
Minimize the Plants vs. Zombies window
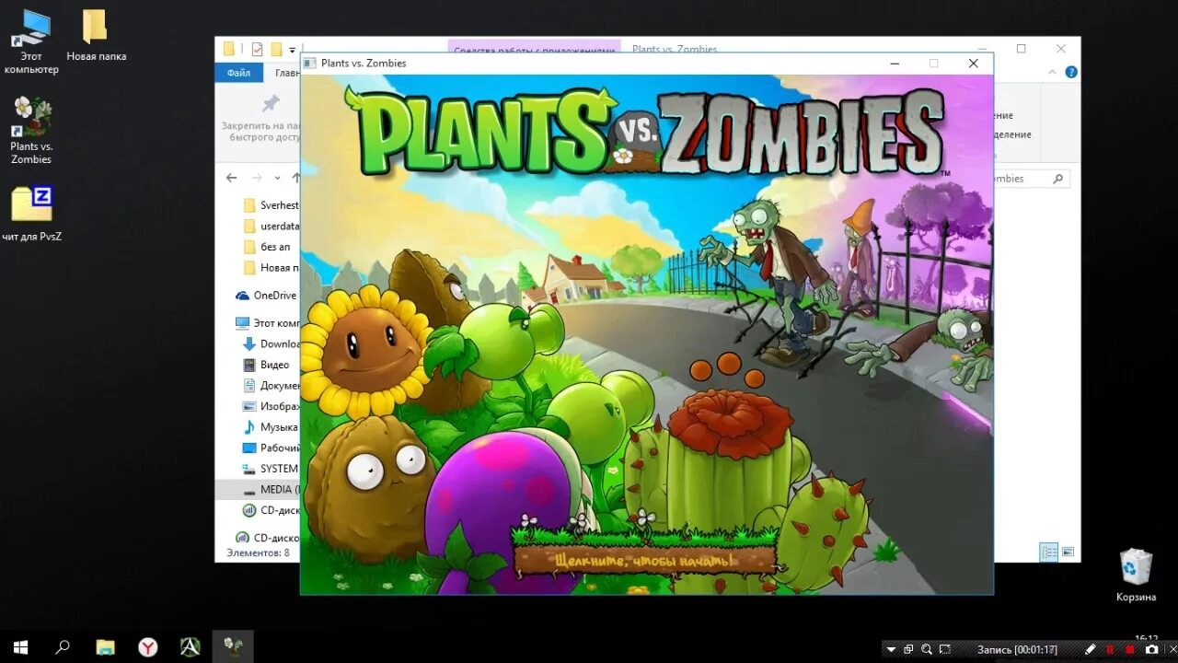(x=895, y=64)
